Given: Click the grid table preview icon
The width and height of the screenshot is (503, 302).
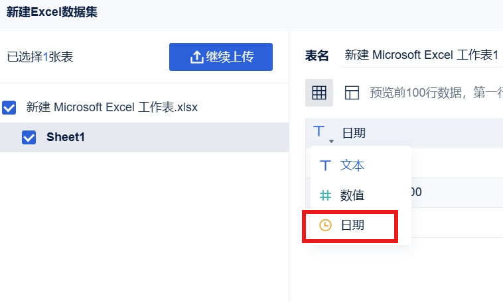Looking at the screenshot, I should click(x=319, y=93).
